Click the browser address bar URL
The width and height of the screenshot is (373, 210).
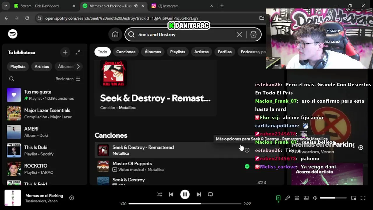coord(122,18)
